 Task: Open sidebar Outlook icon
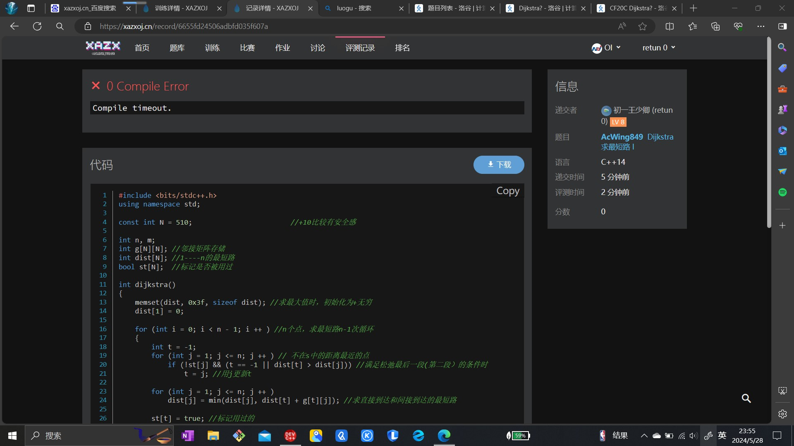coord(782,151)
